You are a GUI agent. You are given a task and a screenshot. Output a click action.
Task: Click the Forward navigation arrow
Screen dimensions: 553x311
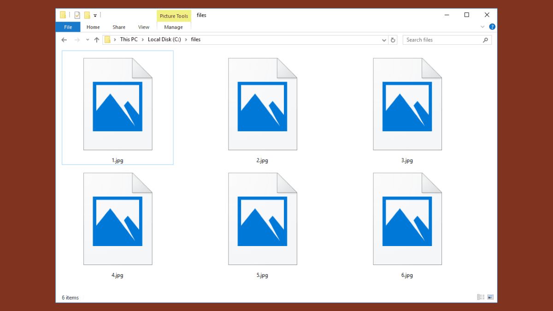pyautogui.click(x=76, y=40)
